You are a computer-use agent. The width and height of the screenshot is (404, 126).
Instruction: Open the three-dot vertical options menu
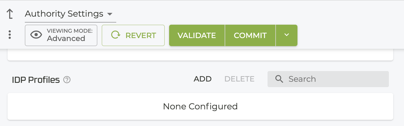click(10, 35)
